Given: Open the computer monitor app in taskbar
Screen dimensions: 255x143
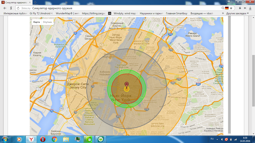Looking at the screenshot, I should [x=77, y=139].
